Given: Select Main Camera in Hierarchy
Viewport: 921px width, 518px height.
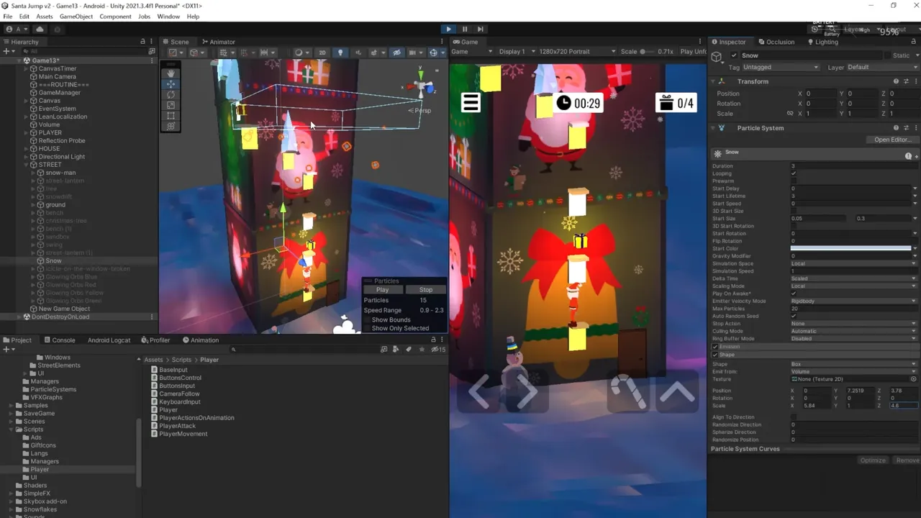Looking at the screenshot, I should pos(57,76).
